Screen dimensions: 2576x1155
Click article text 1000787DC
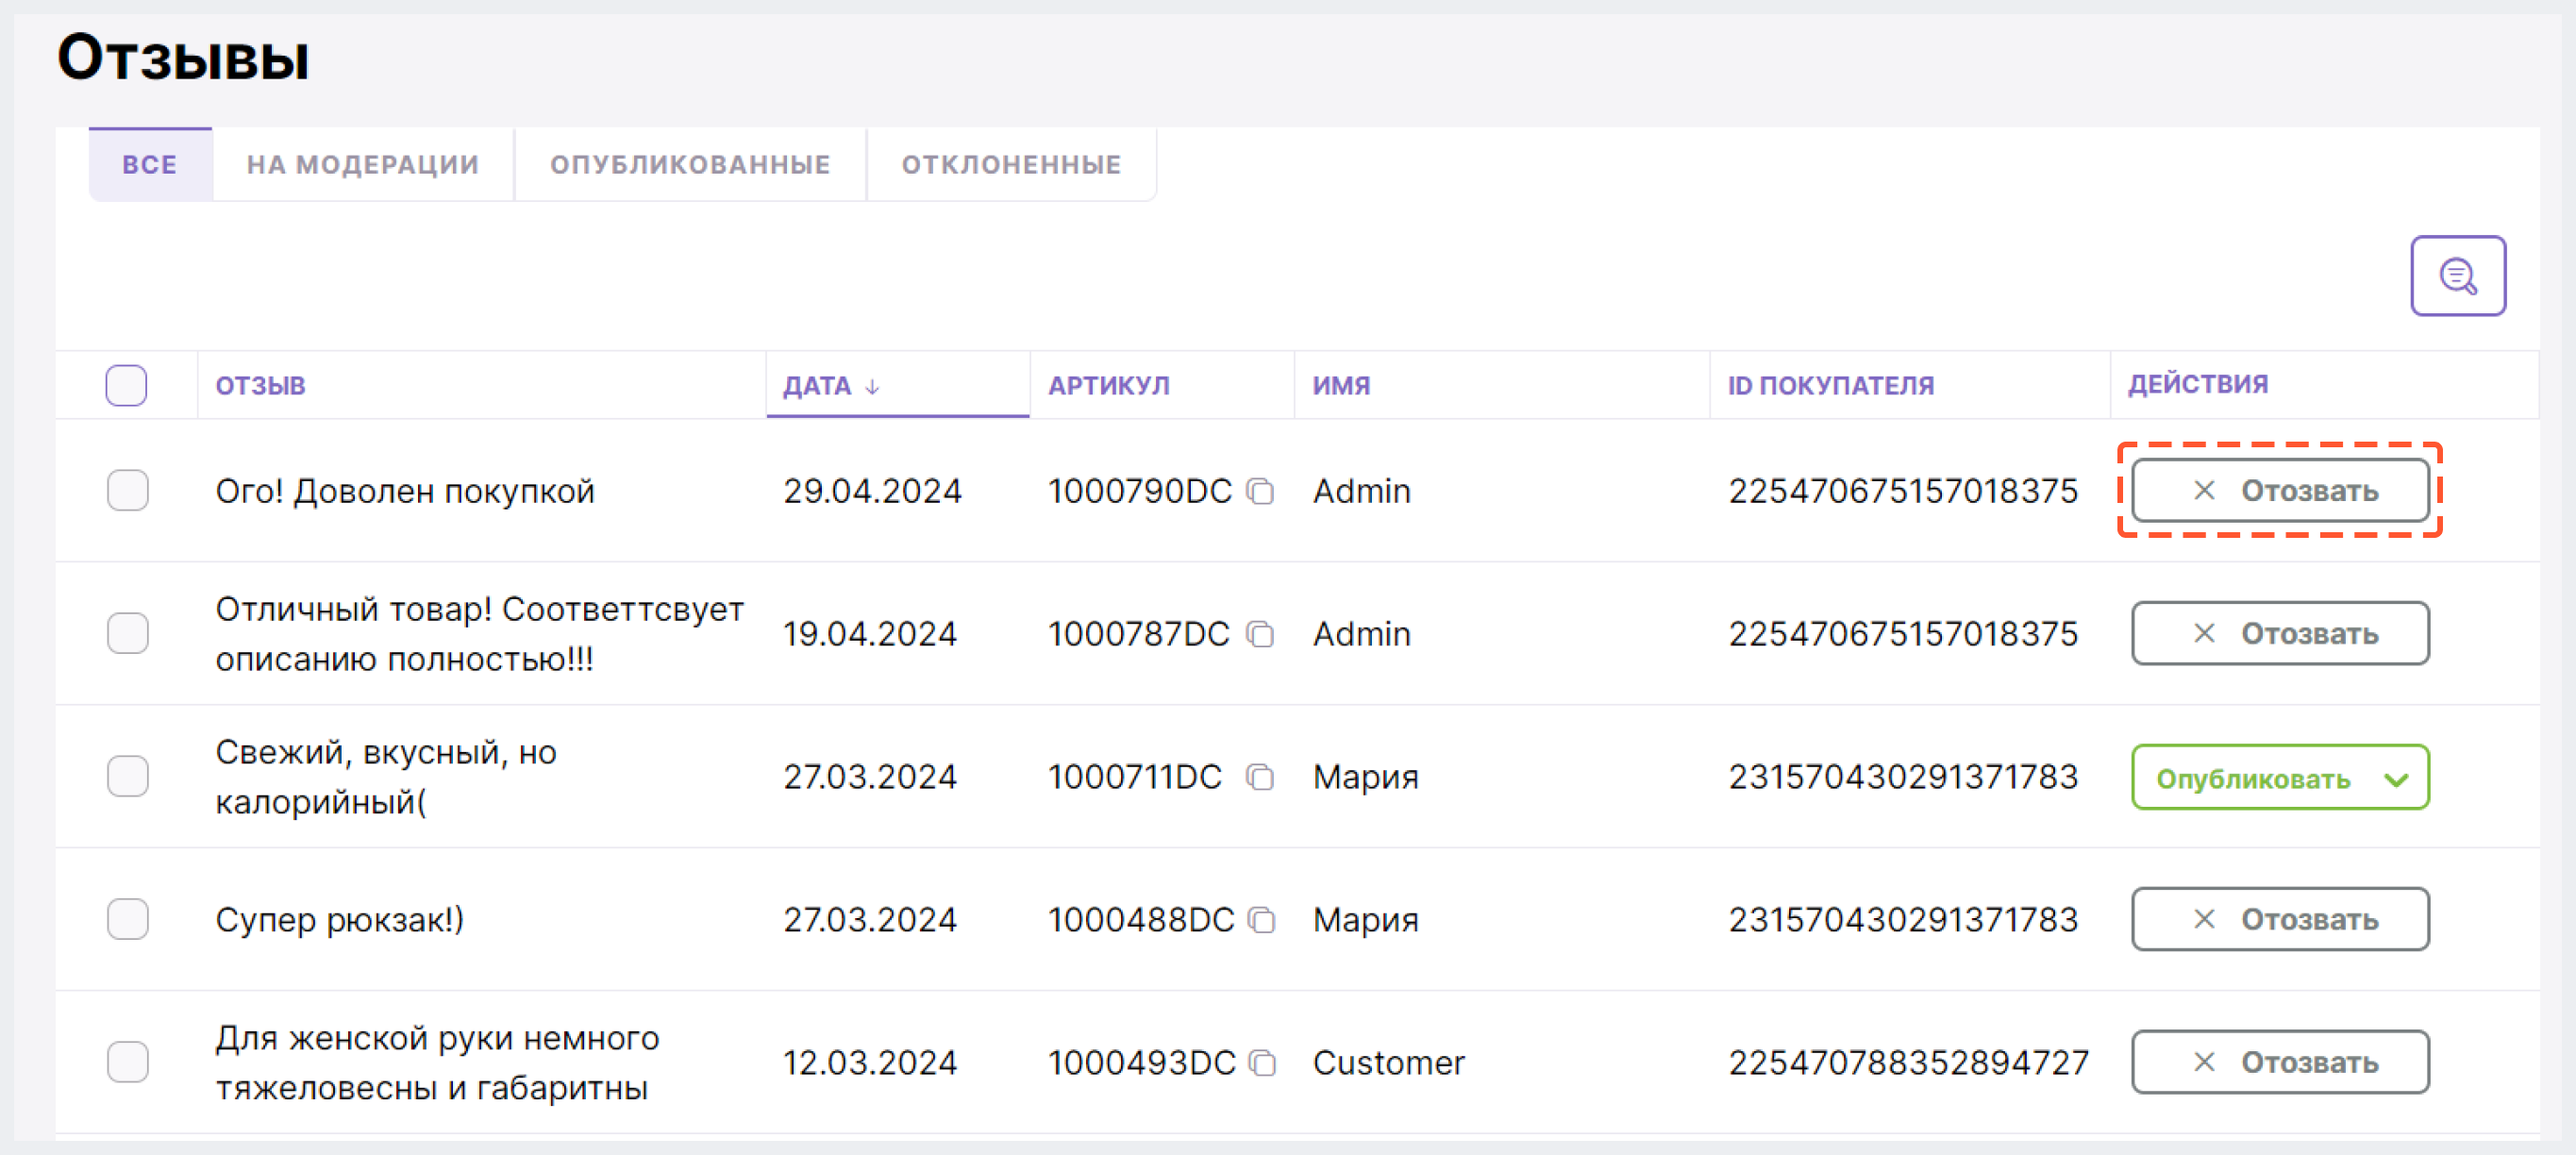1138,634
